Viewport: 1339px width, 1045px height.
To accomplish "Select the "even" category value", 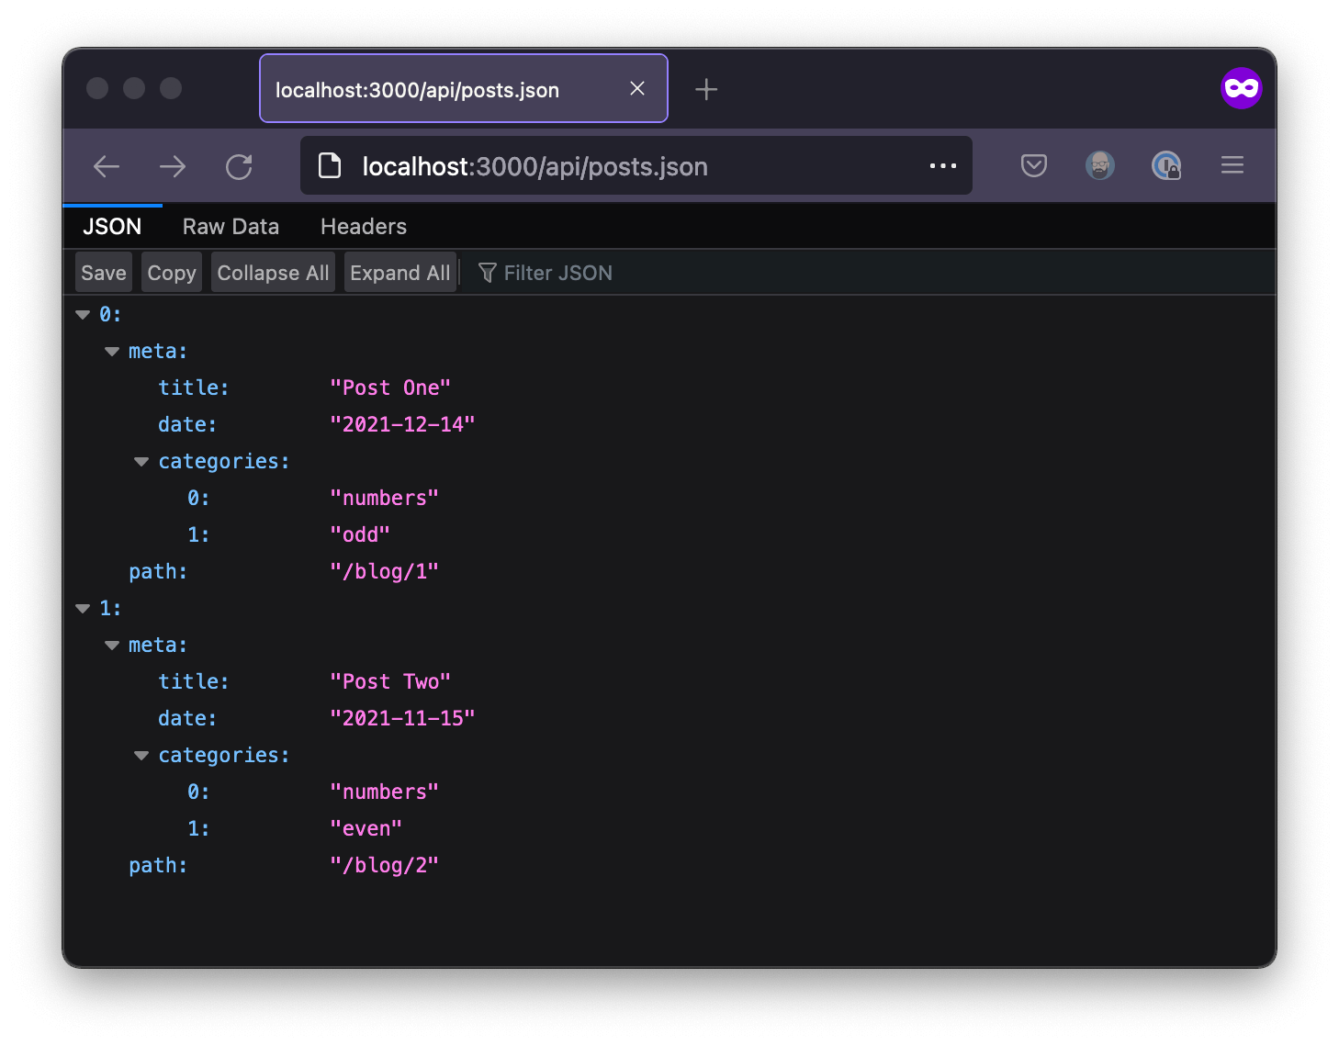I will pos(366,828).
